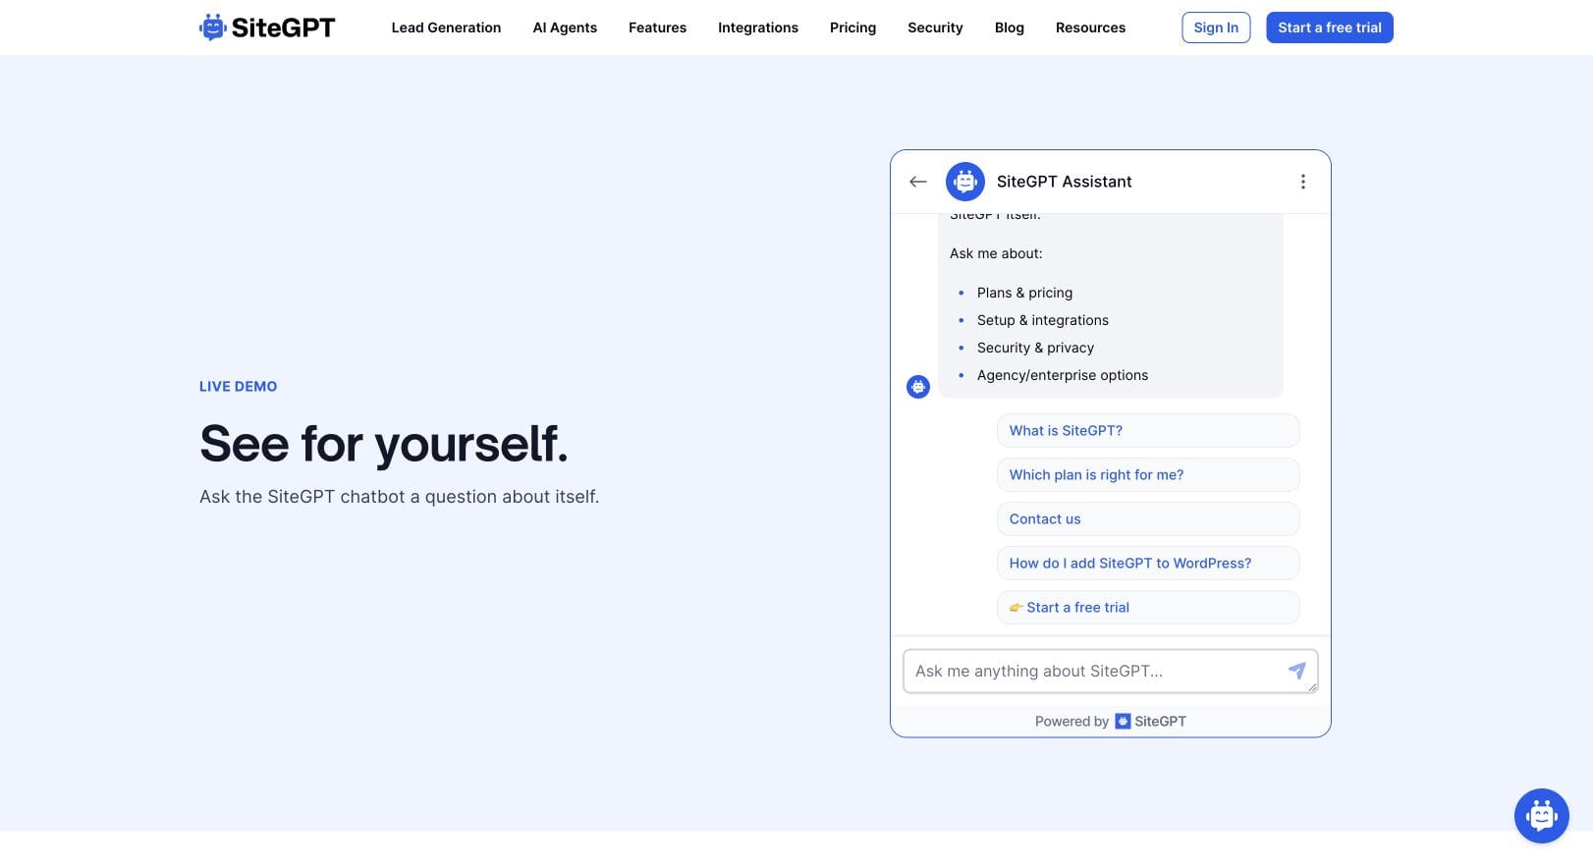Open the Resources menu
Viewport: 1593px width, 867px height.
tap(1090, 27)
